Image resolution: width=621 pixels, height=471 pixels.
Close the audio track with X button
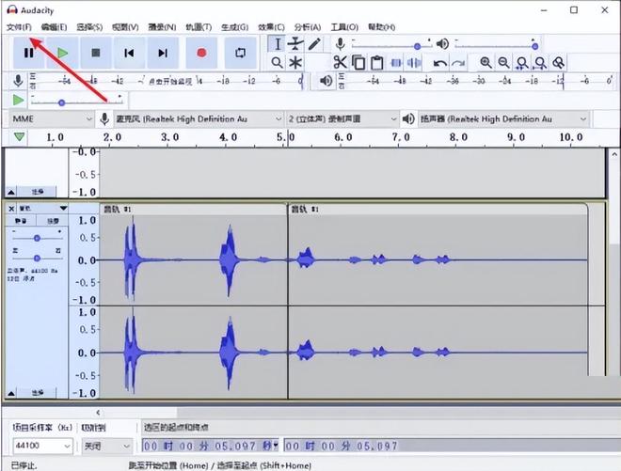click(11, 208)
